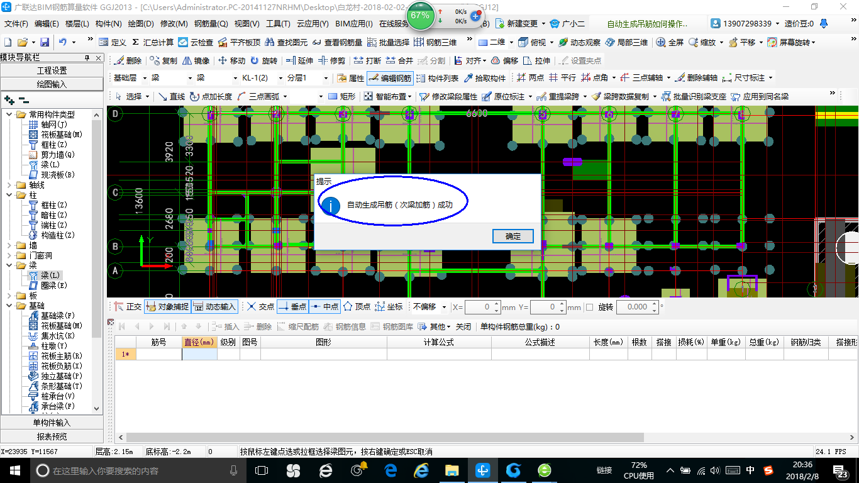The image size is (859, 483).
Task: Click the 属性 properties button
Action: tap(350, 78)
